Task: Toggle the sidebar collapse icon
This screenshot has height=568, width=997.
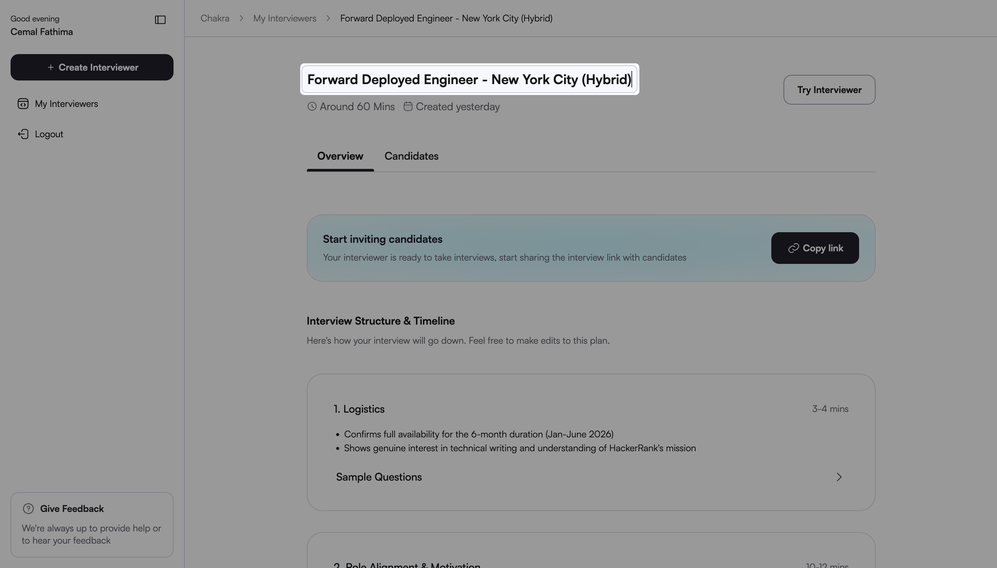Action: (x=160, y=20)
